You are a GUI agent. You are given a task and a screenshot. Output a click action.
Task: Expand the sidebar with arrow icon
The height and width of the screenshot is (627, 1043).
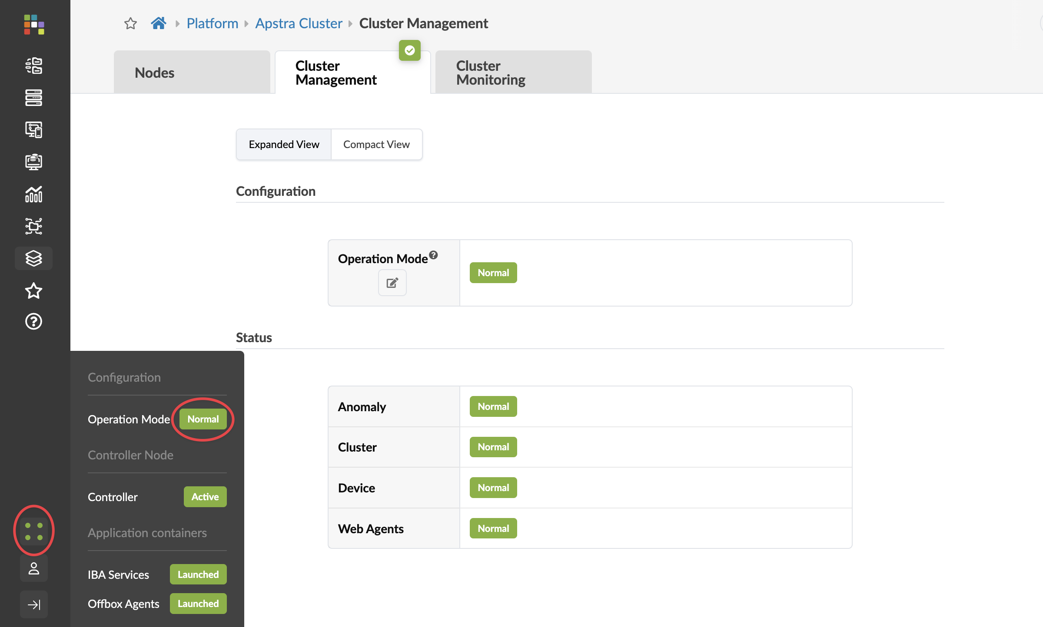[x=34, y=604]
